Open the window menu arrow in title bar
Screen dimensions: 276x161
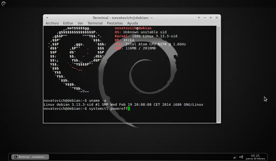(x=47, y=18)
